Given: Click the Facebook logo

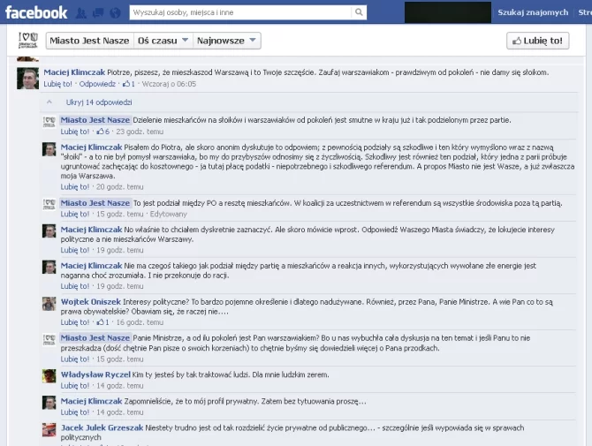Looking at the screenshot, I should (36, 12).
